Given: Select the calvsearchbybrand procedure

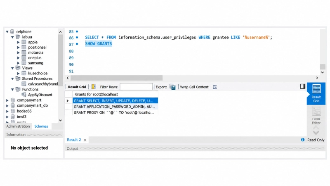Looking at the screenshot, I should pyautogui.click(x=43, y=84).
